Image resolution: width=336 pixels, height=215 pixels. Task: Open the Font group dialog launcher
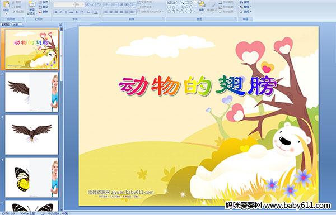(100, 19)
